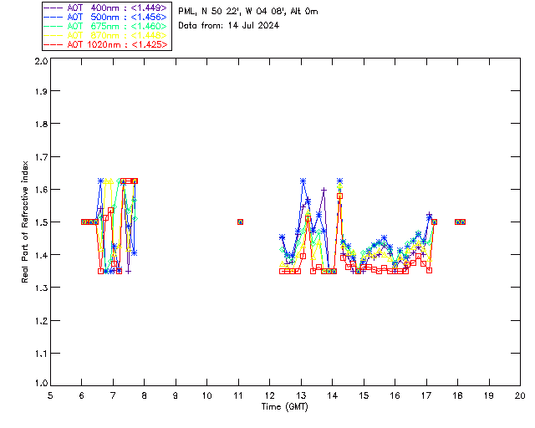
Task: Select the AOT 870nm legend entry
Action: click(106, 35)
